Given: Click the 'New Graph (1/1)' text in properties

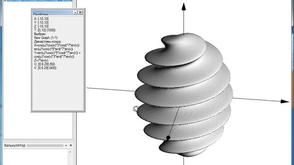Looking at the screenshot, I should pyautogui.click(x=46, y=38).
